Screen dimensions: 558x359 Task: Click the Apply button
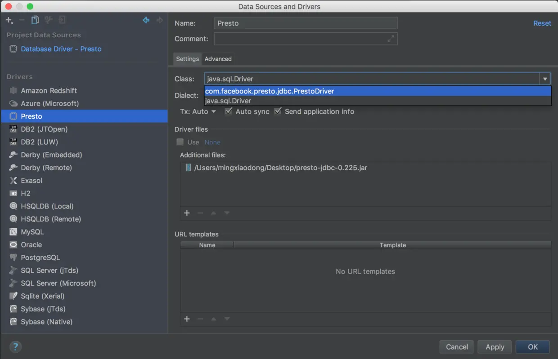click(495, 347)
